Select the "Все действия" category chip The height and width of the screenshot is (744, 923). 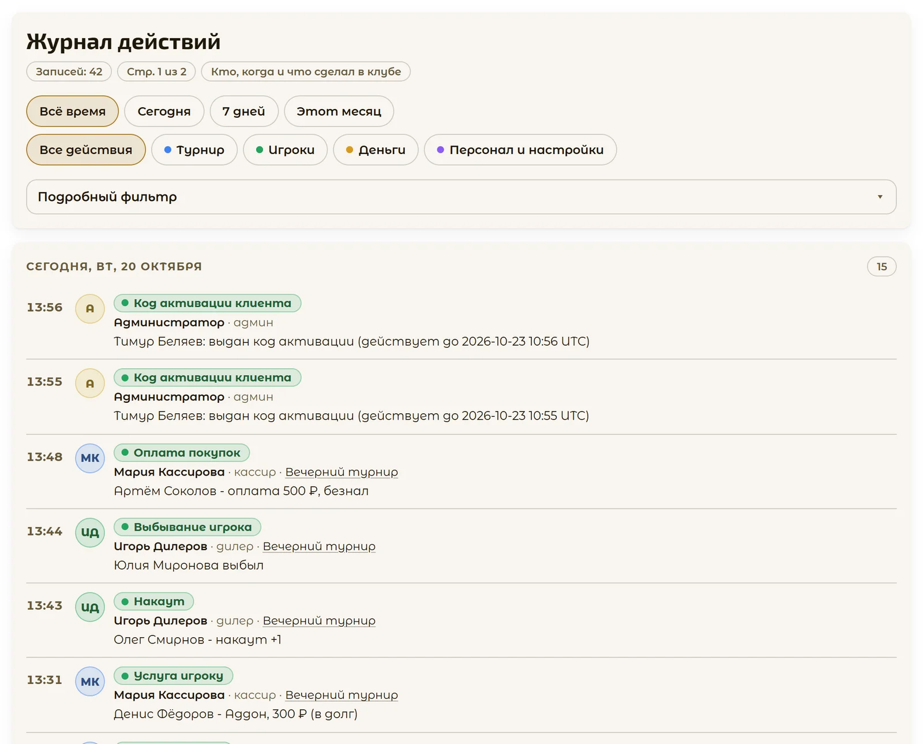click(86, 149)
